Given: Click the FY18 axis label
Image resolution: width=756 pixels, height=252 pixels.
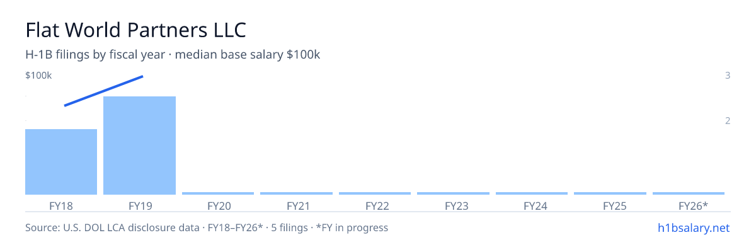Looking at the screenshot, I should [61, 205].
